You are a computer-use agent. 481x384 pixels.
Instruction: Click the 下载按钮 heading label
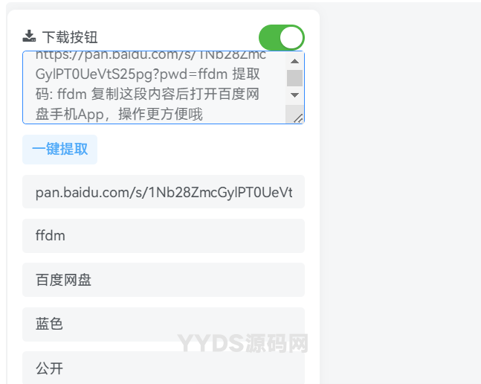pos(70,37)
